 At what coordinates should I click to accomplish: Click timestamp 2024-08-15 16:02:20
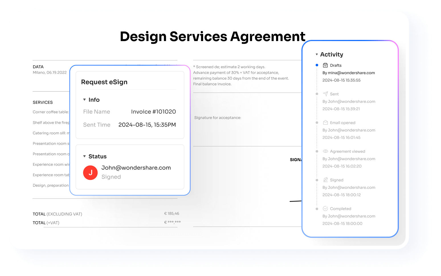tap(342, 166)
